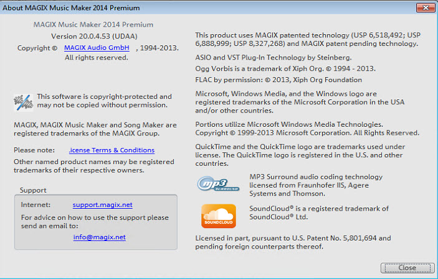The image size is (438, 279).
Task: Click the MAGIX patented technology paragraph
Action: click(x=308, y=40)
